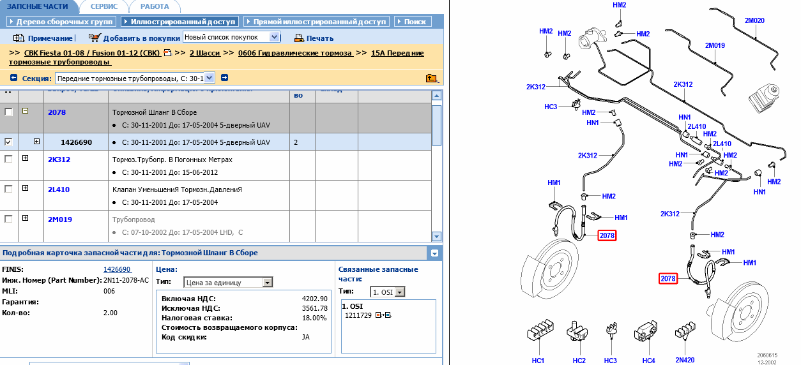This screenshot has height=365, width=801.
Task: Click the orange folder-up icon
Action: point(431,78)
